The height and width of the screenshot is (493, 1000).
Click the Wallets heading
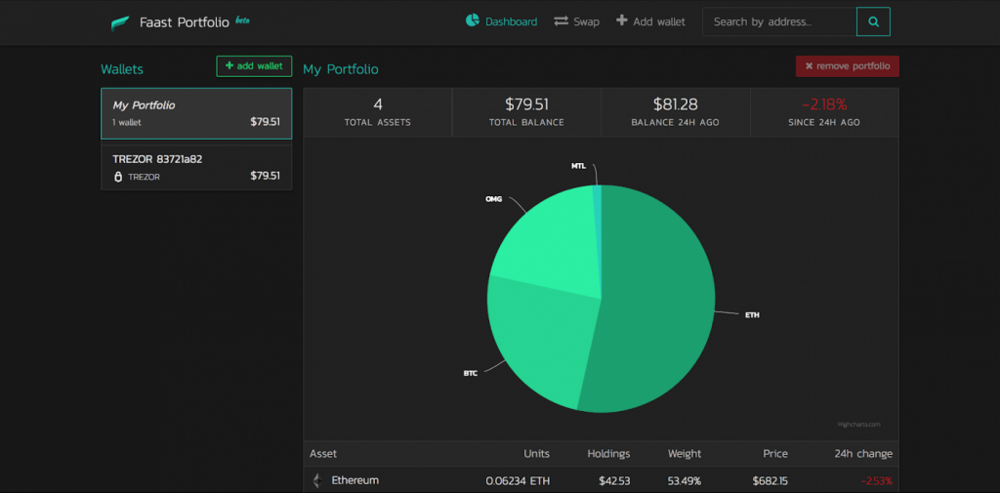(122, 69)
